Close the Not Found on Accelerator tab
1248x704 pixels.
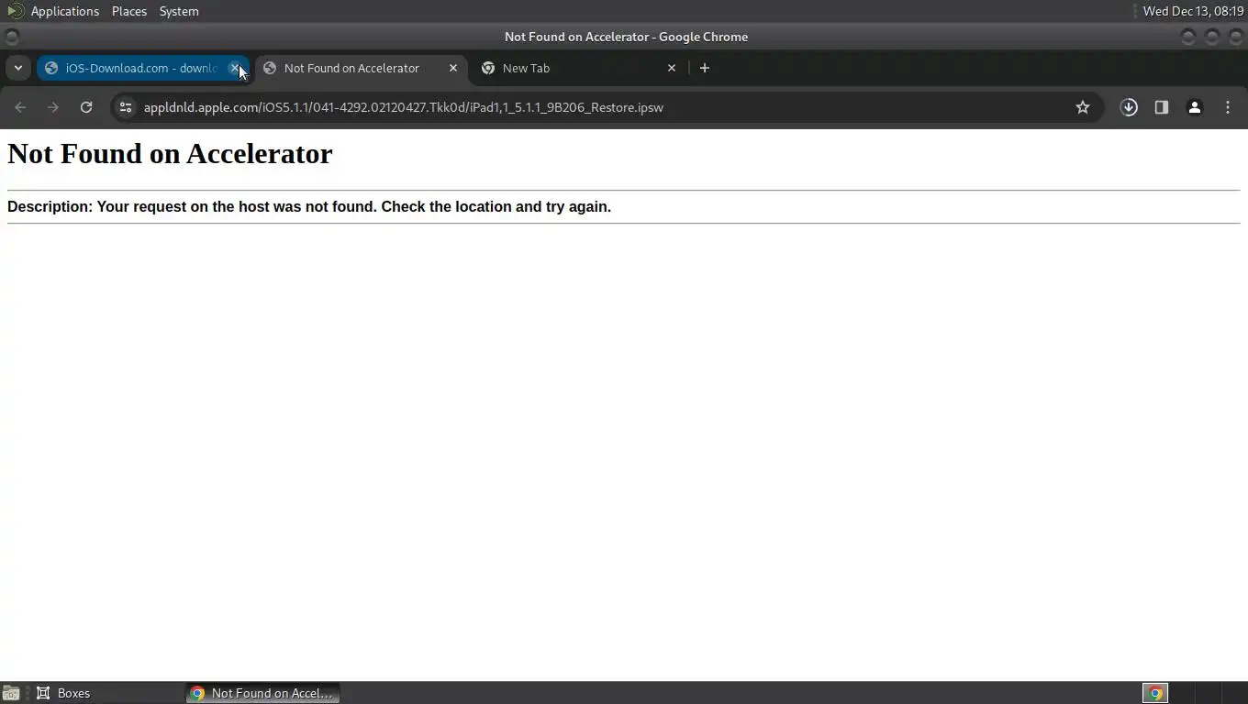453,68
